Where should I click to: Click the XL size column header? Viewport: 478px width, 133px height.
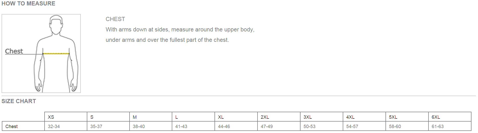click(x=221, y=117)
